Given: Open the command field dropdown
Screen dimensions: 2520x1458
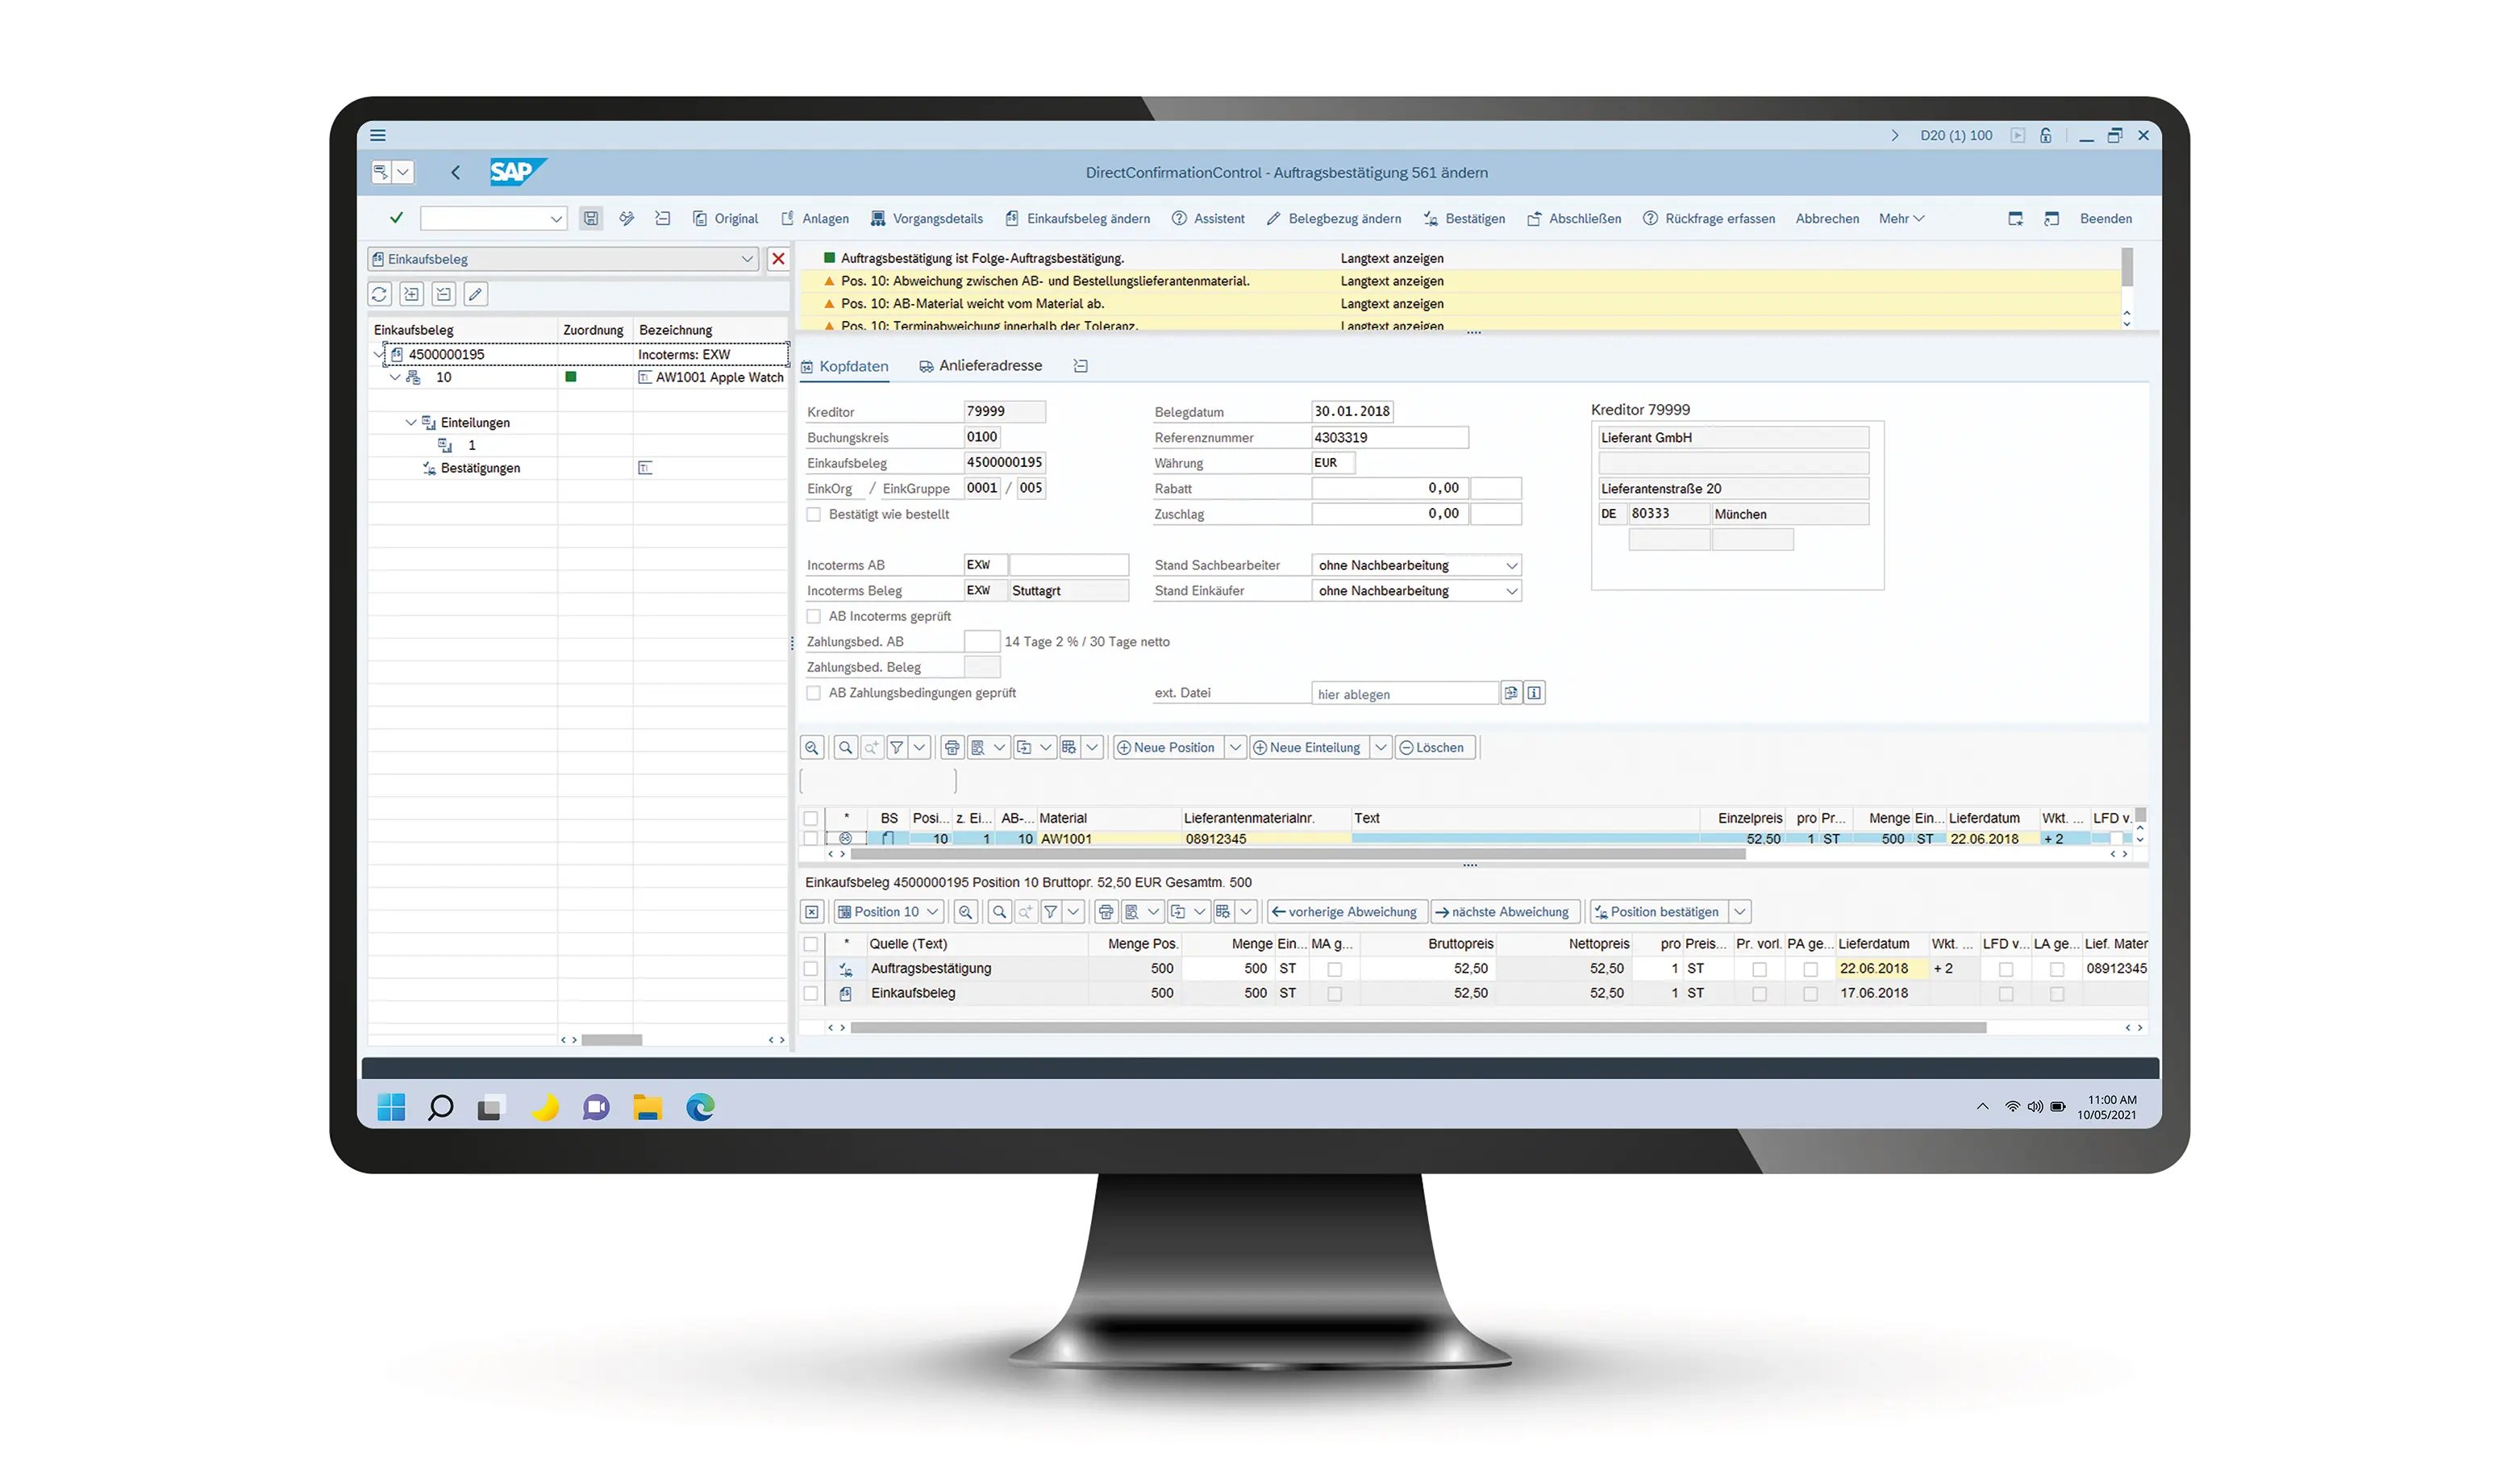Looking at the screenshot, I should pos(556,218).
